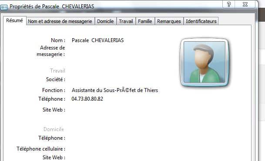Click the contact avatar picture

coord(205,62)
